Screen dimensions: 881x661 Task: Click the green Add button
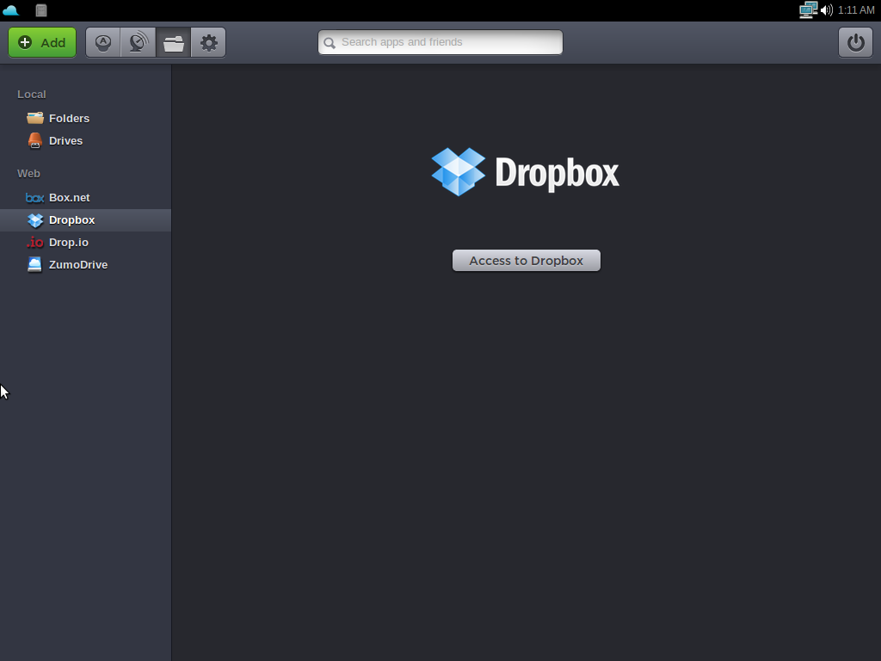point(42,43)
